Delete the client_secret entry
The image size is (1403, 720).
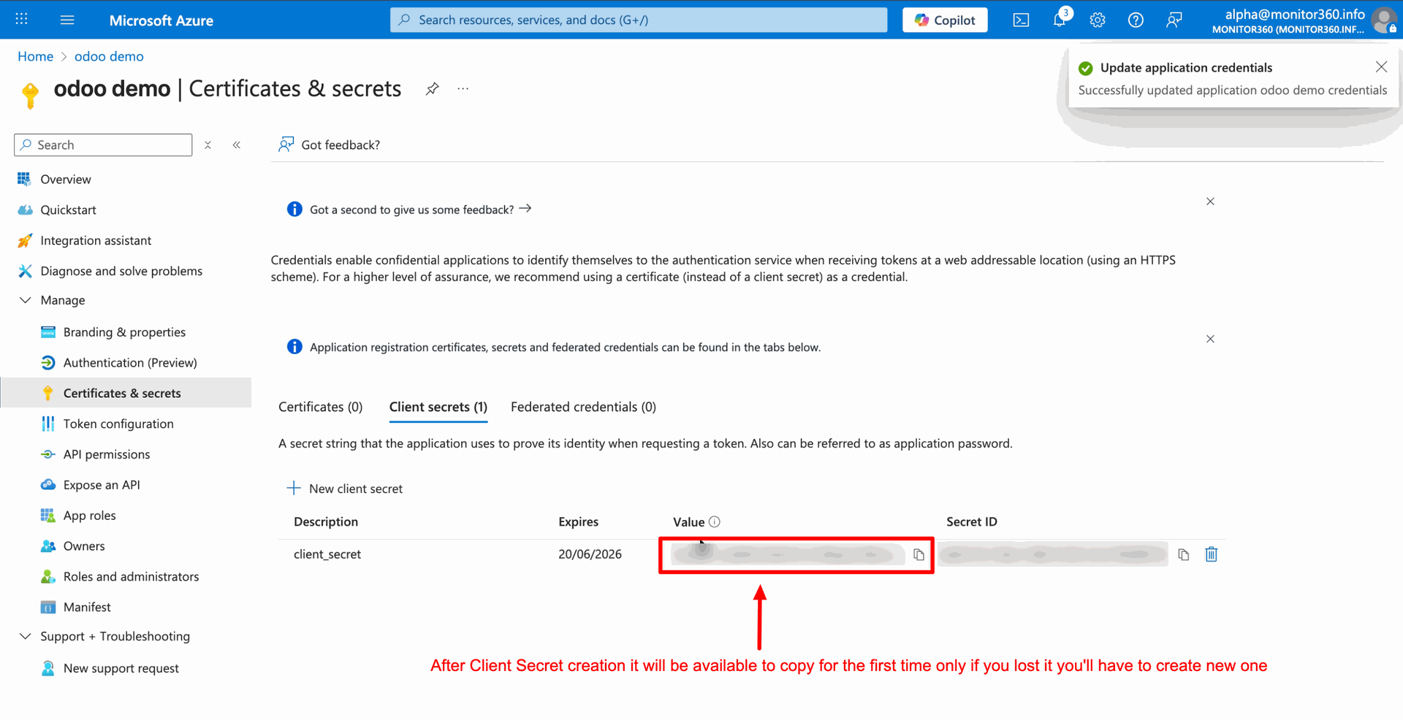pyautogui.click(x=1212, y=554)
